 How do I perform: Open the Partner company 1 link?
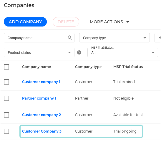(39, 98)
